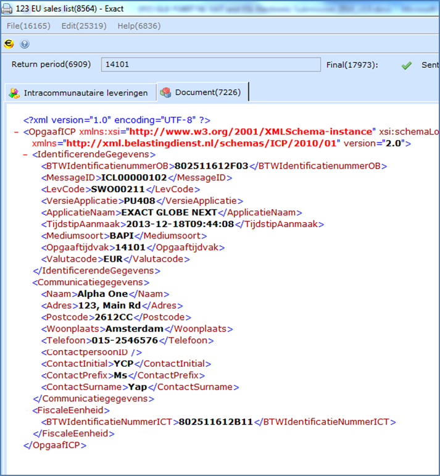
Task: Select ContactPrefix value Ms
Action: (x=120, y=375)
